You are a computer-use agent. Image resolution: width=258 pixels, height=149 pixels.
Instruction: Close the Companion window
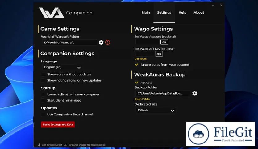[x=221, y=6]
